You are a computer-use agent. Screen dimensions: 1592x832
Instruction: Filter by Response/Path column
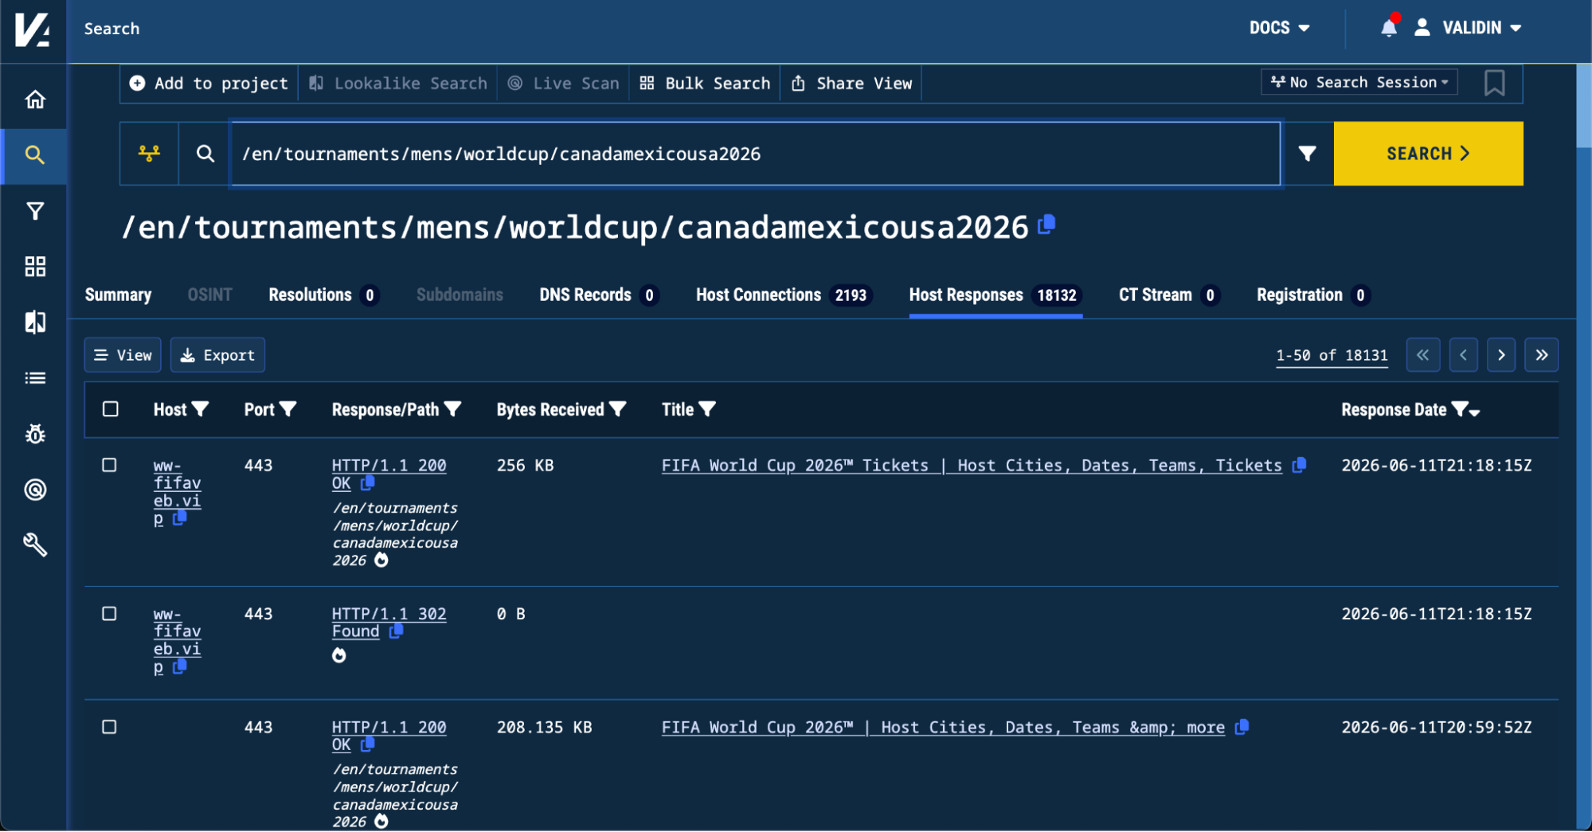(452, 409)
